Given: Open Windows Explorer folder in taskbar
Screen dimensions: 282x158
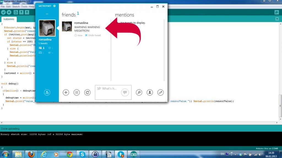Looking at the screenshot, I should (18, 154).
